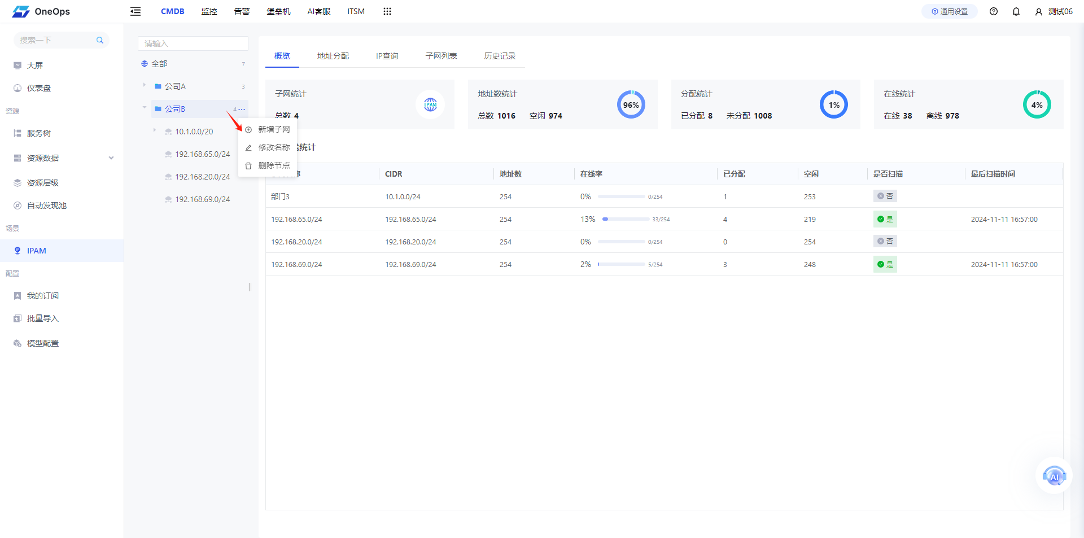Click the 新增子网 plus icon
This screenshot has width=1084, height=538.
tap(248, 130)
